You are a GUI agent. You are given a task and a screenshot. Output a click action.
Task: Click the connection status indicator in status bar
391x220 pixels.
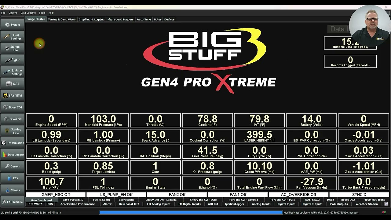pos(384,212)
